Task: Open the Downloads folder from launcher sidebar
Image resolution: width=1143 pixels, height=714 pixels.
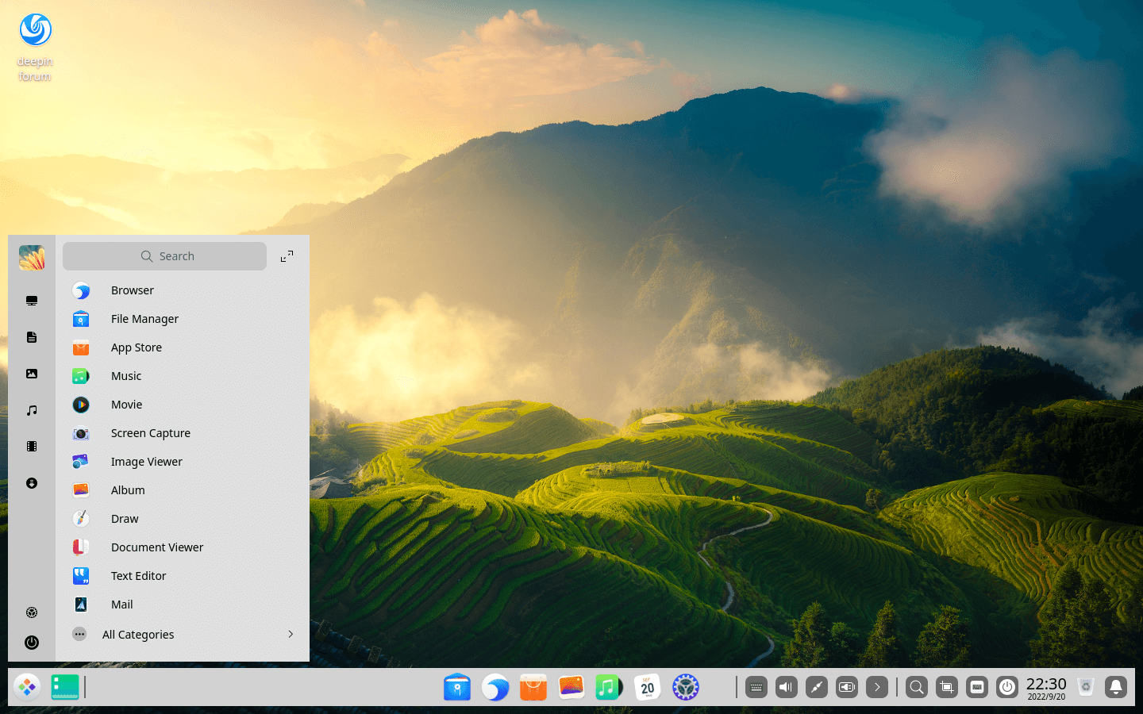Action: pyautogui.click(x=32, y=483)
